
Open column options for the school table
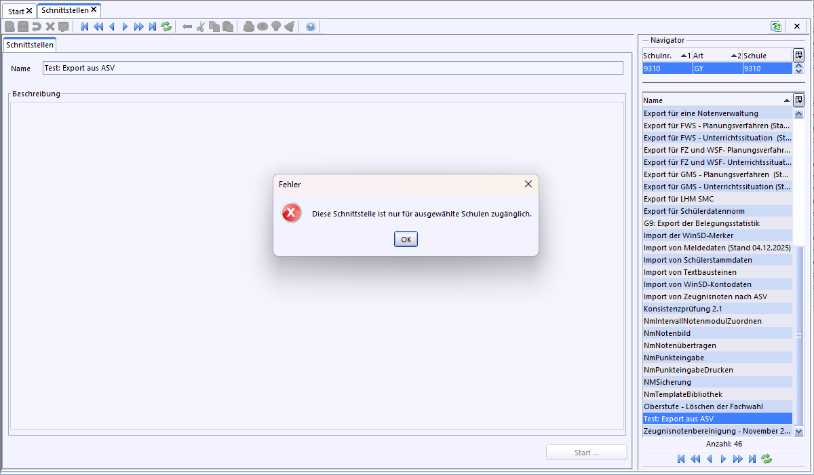tap(798, 56)
